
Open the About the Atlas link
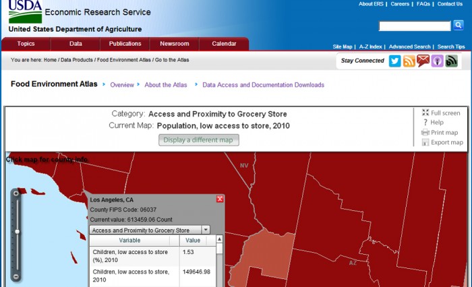166,85
